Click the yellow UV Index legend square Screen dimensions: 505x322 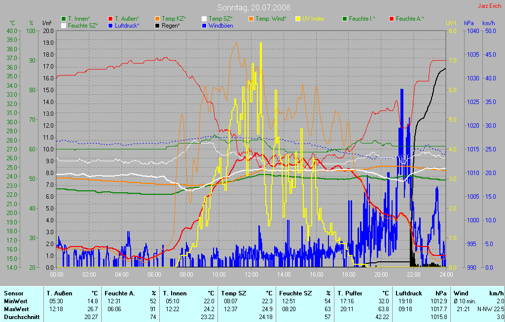click(298, 19)
